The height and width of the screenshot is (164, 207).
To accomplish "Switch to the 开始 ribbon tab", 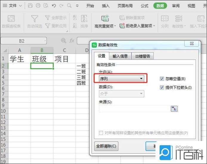I will pyautogui.click(x=90, y=6).
